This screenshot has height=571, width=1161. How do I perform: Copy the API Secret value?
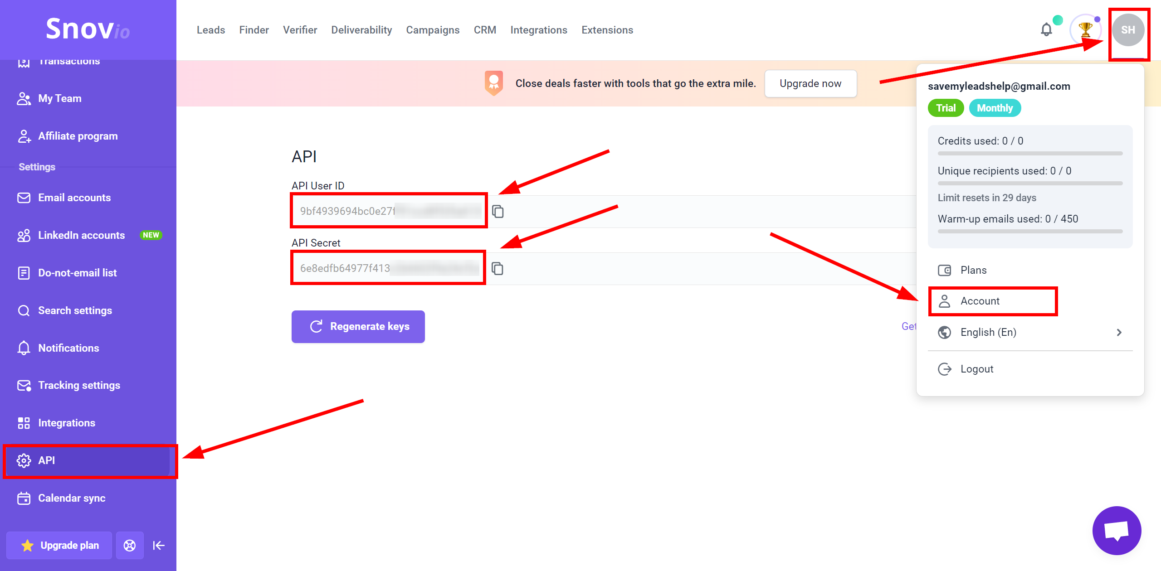498,269
